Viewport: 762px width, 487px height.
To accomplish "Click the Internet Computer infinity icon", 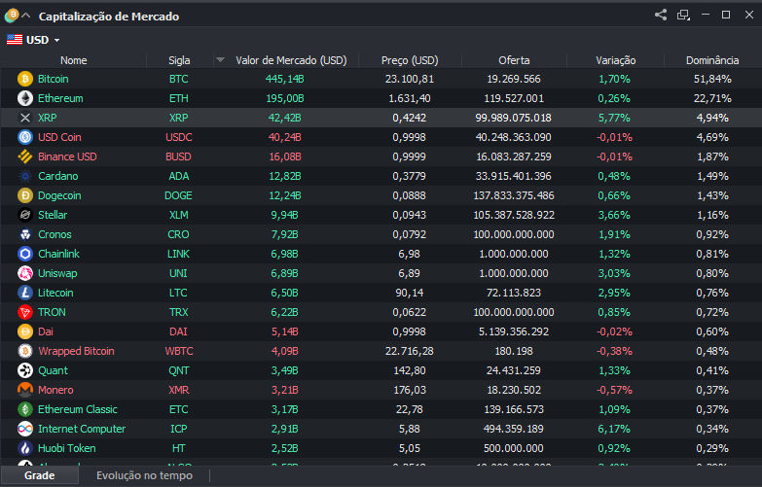I will tap(25, 429).
